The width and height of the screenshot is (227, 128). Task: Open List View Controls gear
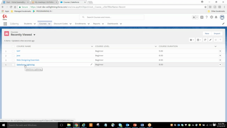click(192, 40)
